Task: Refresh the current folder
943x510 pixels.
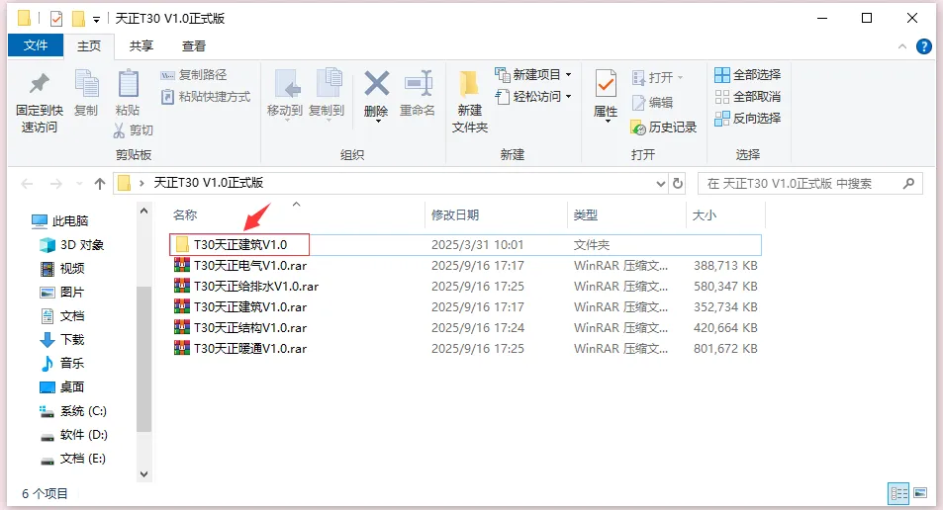Action: [x=678, y=184]
